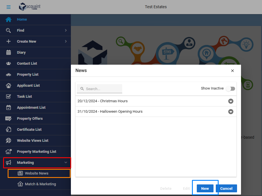Image resolution: width=262 pixels, height=196 pixels.
Task: Open the Property Marketing List label
Action: point(37,152)
